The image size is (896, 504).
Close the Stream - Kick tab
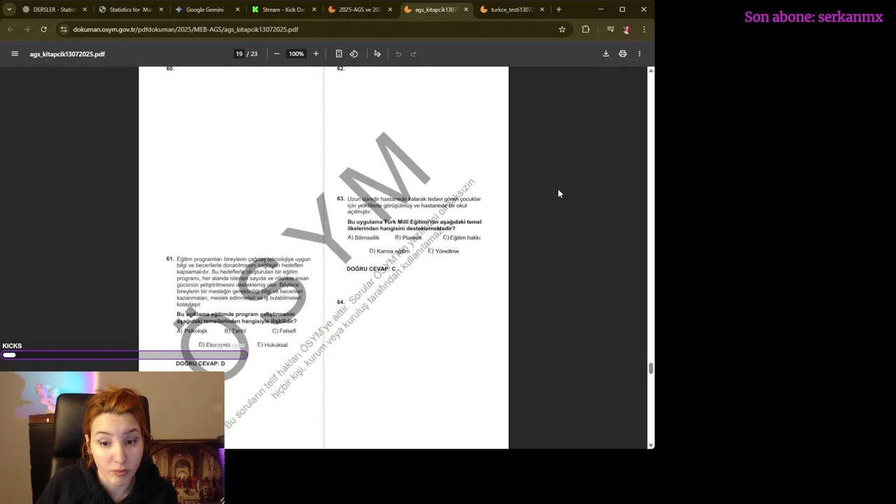tap(314, 10)
